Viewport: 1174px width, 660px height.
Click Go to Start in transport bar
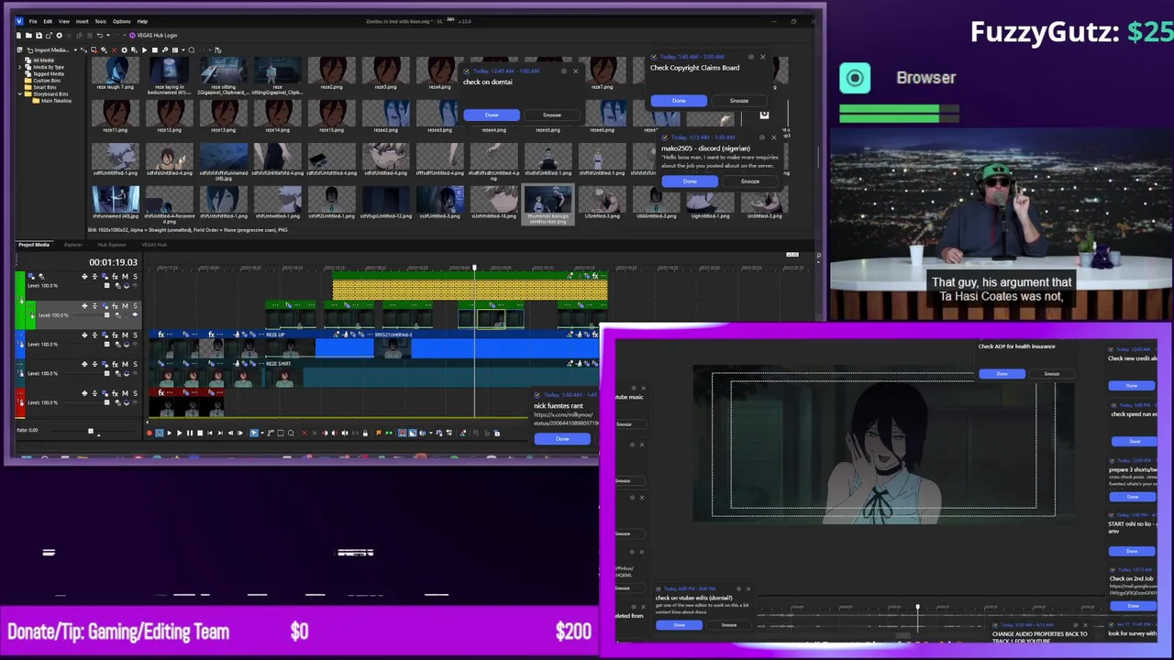[209, 433]
